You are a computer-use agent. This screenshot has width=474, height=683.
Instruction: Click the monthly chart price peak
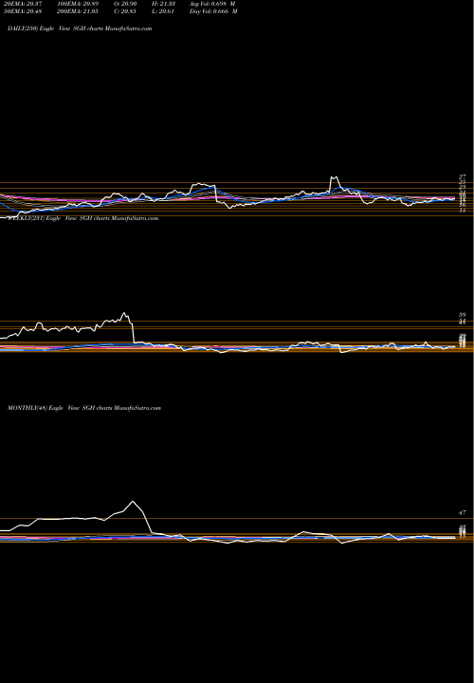(133, 502)
